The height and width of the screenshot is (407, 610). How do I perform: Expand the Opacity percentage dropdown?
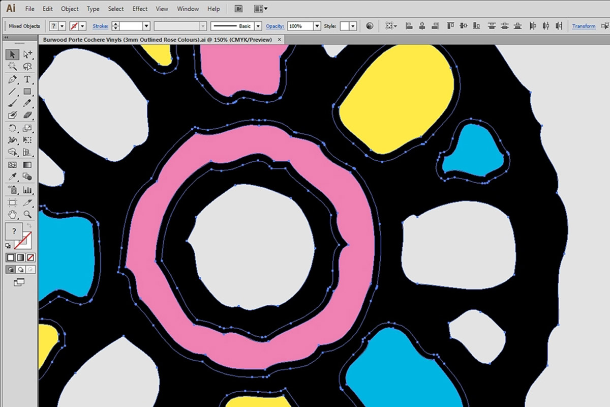click(x=317, y=26)
